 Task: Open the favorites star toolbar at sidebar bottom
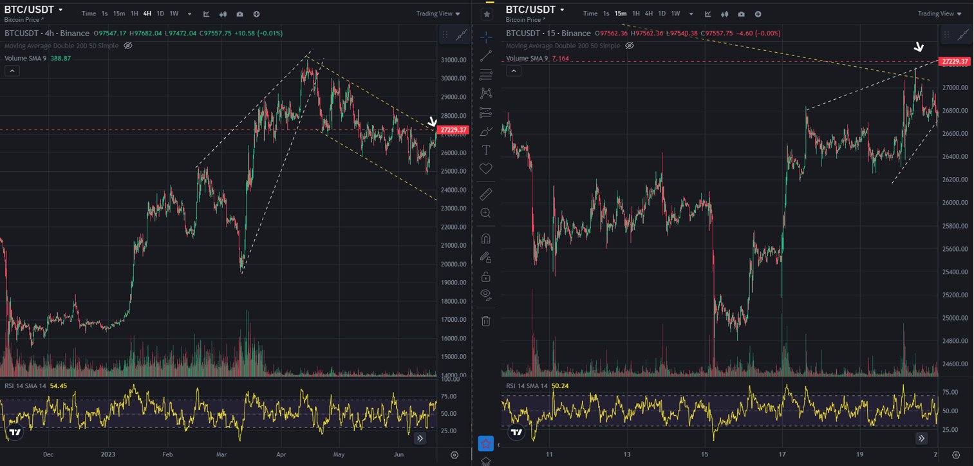click(486, 443)
